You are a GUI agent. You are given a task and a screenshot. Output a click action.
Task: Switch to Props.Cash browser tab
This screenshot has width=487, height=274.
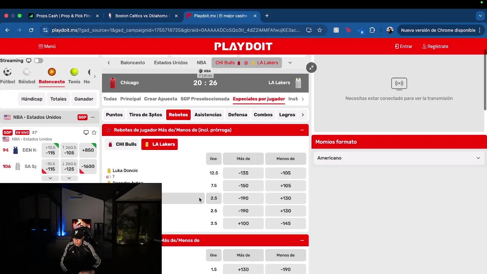(x=63, y=16)
